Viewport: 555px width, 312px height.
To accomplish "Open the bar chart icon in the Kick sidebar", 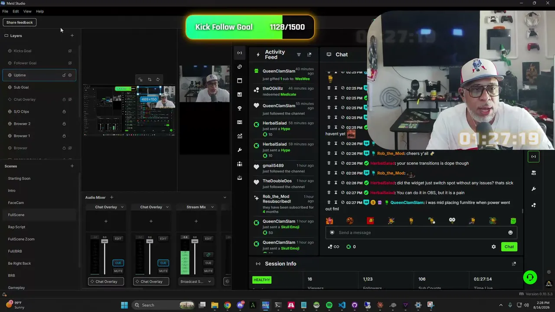I will pos(240,94).
